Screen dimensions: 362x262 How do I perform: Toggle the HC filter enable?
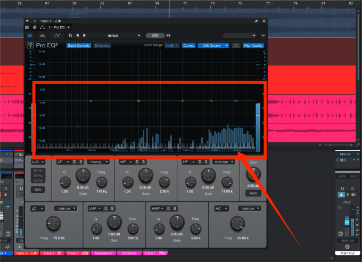tap(226, 209)
